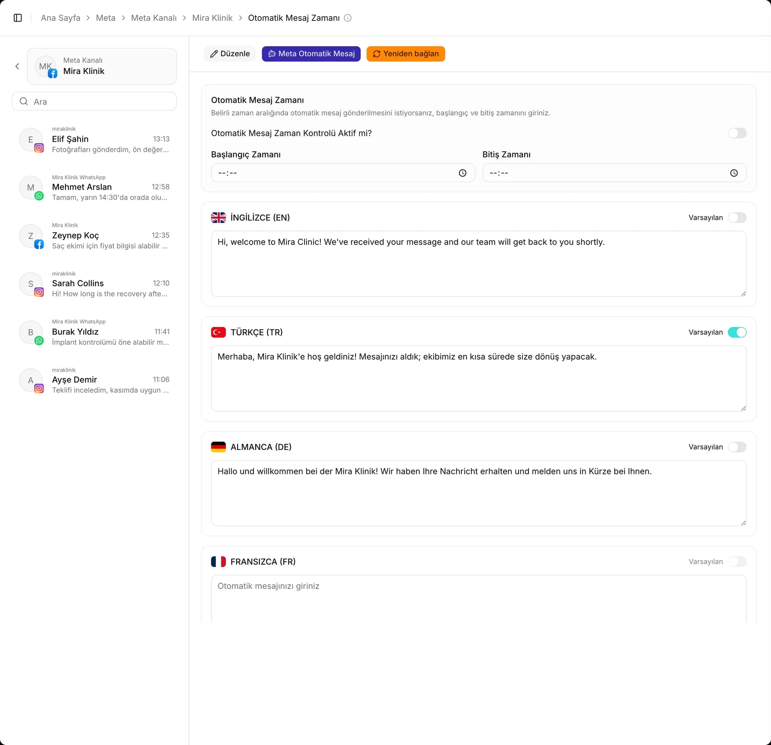Image resolution: width=771 pixels, height=745 pixels.
Task: Click Ayşe Demir's Instagram avatar
Action: 31,380
